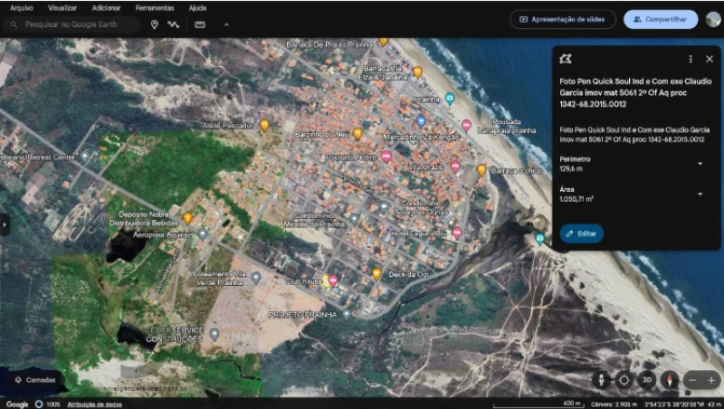Click the Ateliê Pescador orange pin
The width and height of the screenshot is (724, 409).
click(264, 125)
